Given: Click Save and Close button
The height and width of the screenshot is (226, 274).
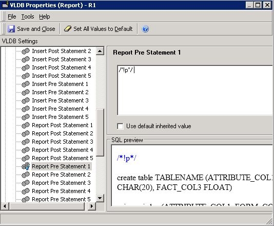Looking at the screenshot, I should pyautogui.click(x=31, y=29).
